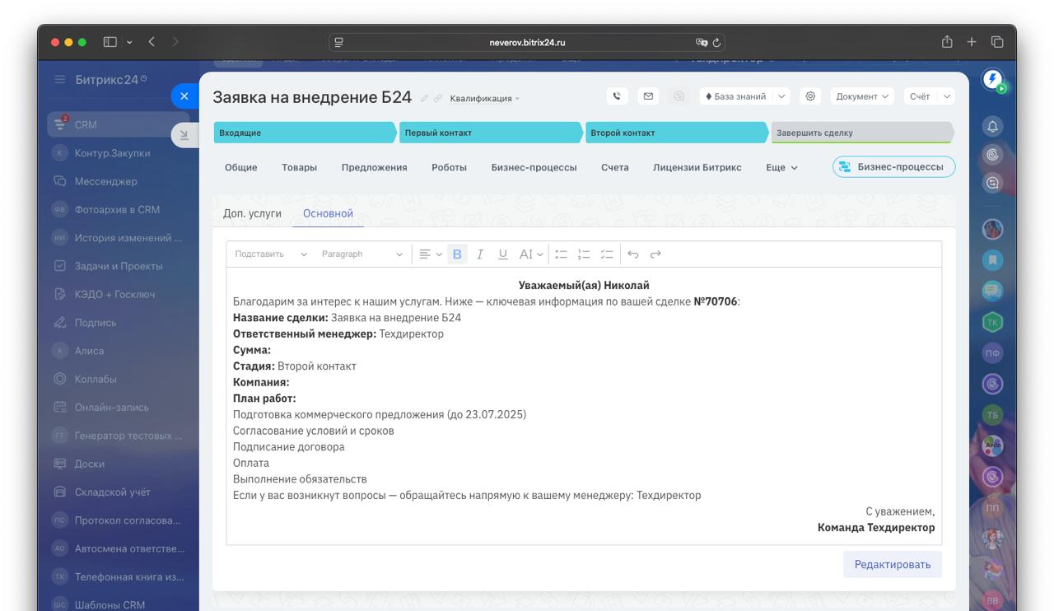Toggle the Bitrix24 hamburger menu

click(x=59, y=80)
